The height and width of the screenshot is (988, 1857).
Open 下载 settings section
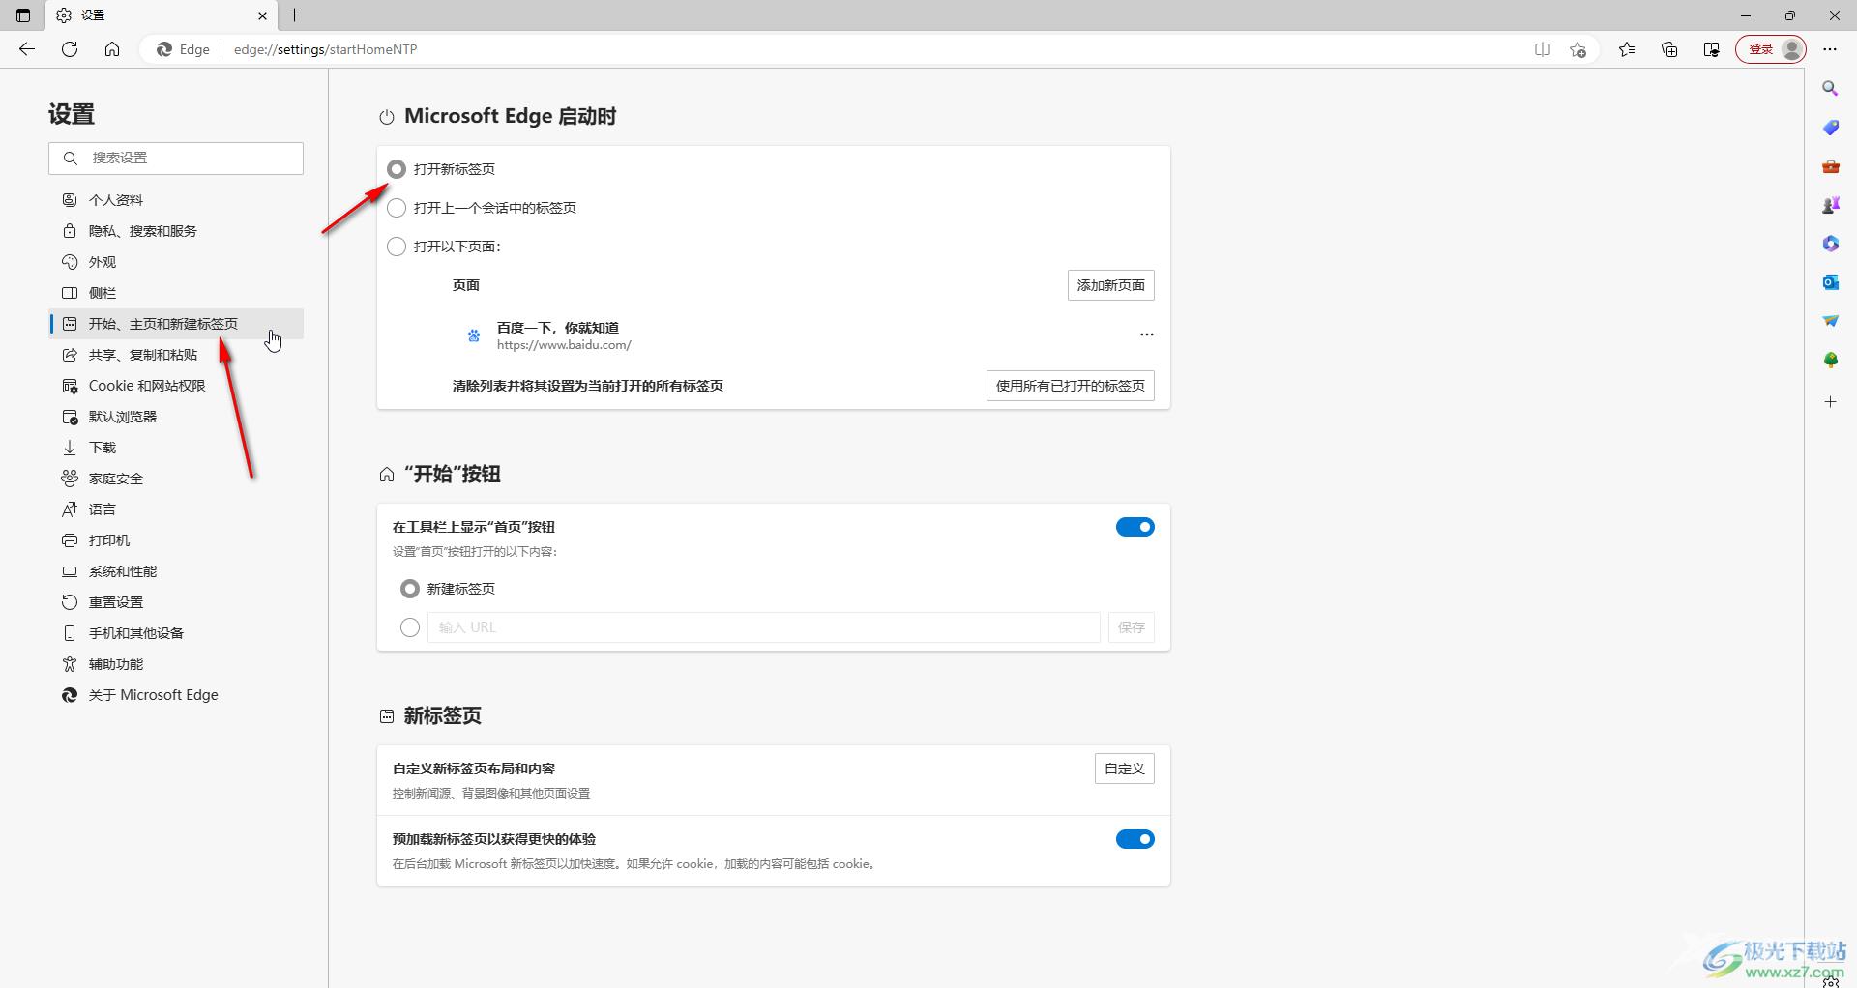point(176,448)
